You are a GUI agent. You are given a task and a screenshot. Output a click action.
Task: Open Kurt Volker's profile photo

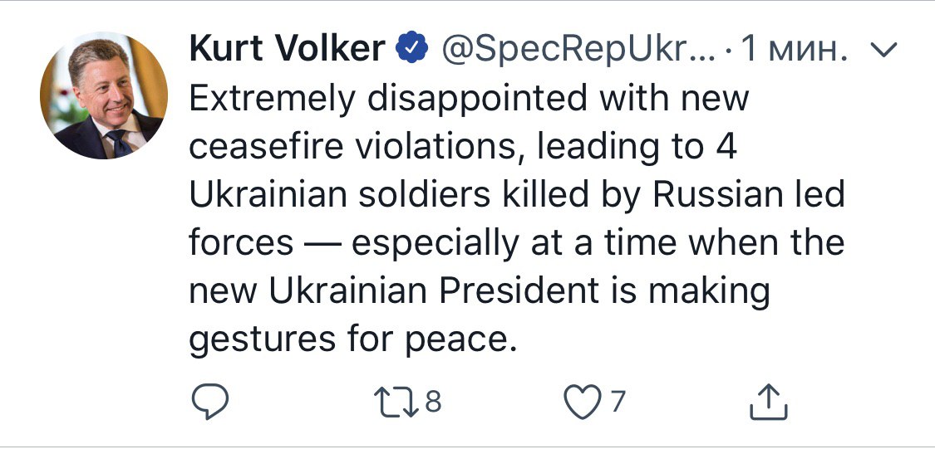tap(105, 95)
